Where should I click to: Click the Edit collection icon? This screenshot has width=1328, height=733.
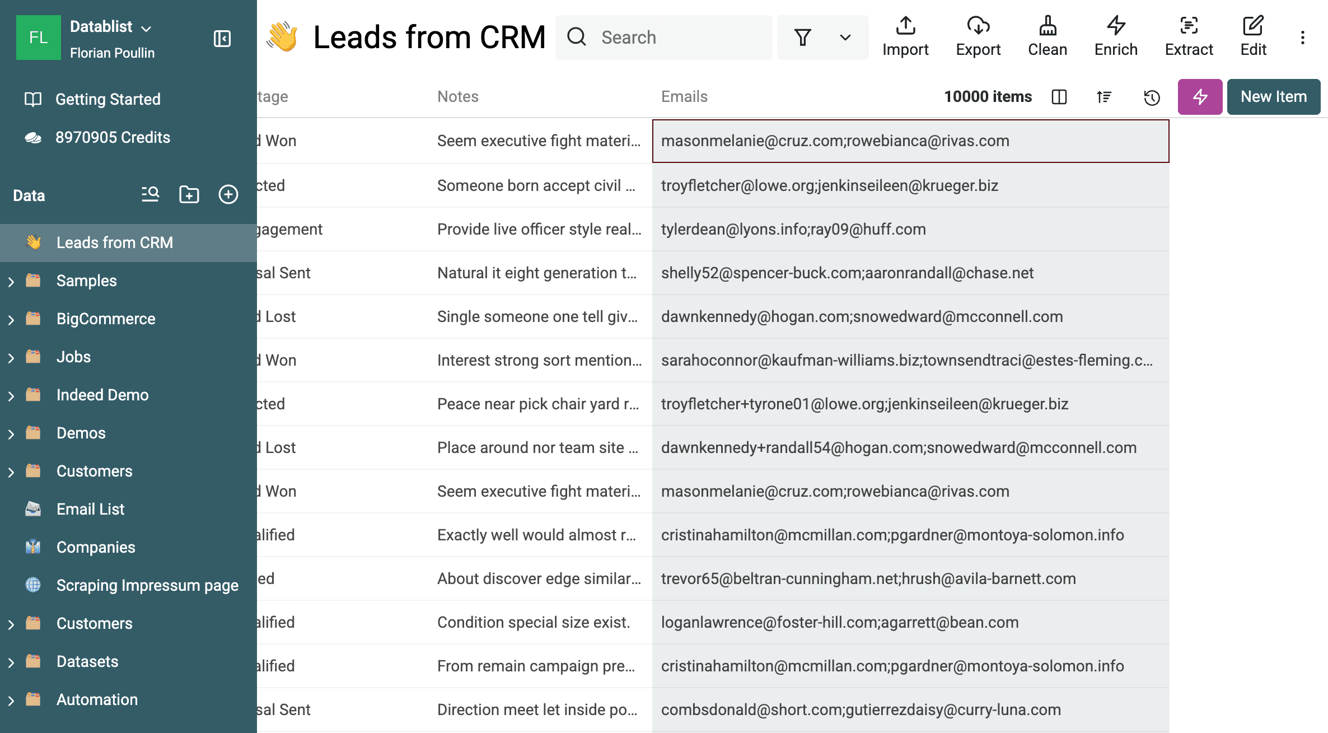click(1253, 36)
